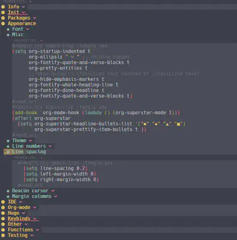Image resolution: width=237 pixels, height=240 pixels.
Task: Click the diamond bullet next to Font
Action: (8, 29)
